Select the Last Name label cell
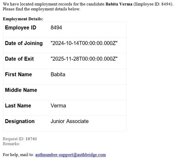Viewport: 177px width, 167px height. click(18, 106)
